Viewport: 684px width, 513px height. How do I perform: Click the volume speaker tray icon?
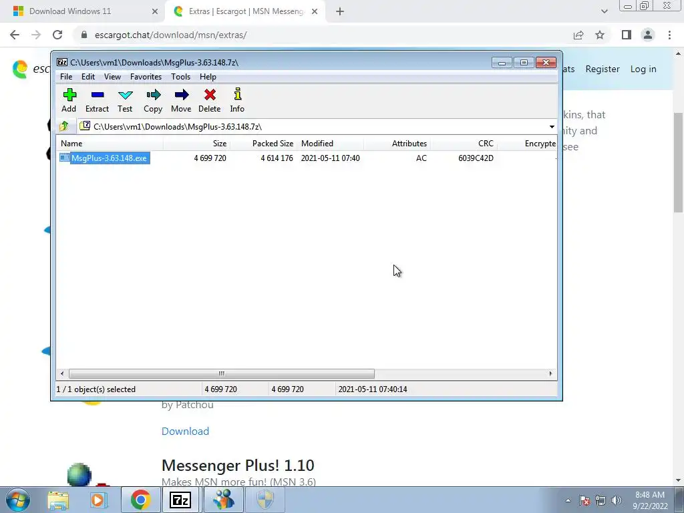(617, 500)
